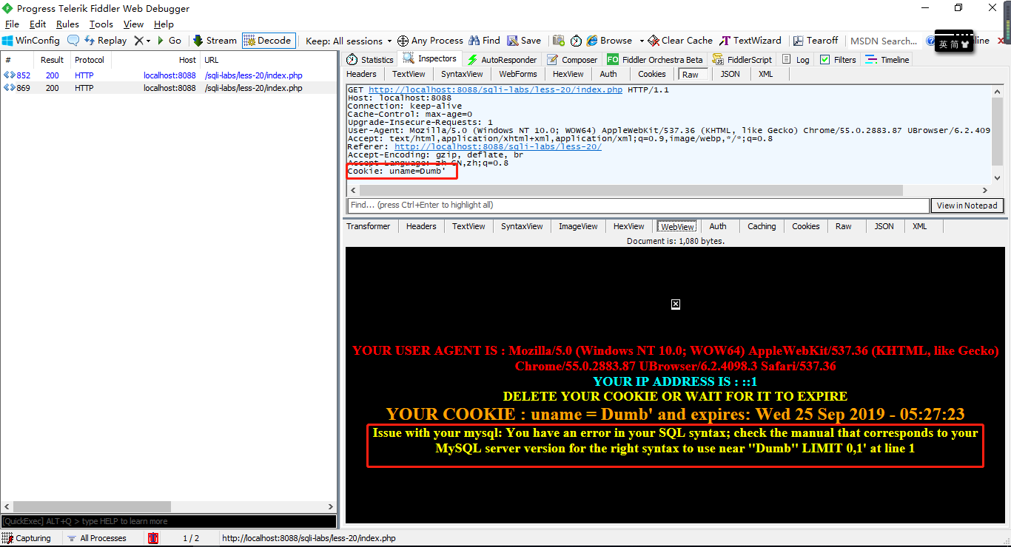Click the stopwatch timer icon

pyautogui.click(x=576, y=41)
